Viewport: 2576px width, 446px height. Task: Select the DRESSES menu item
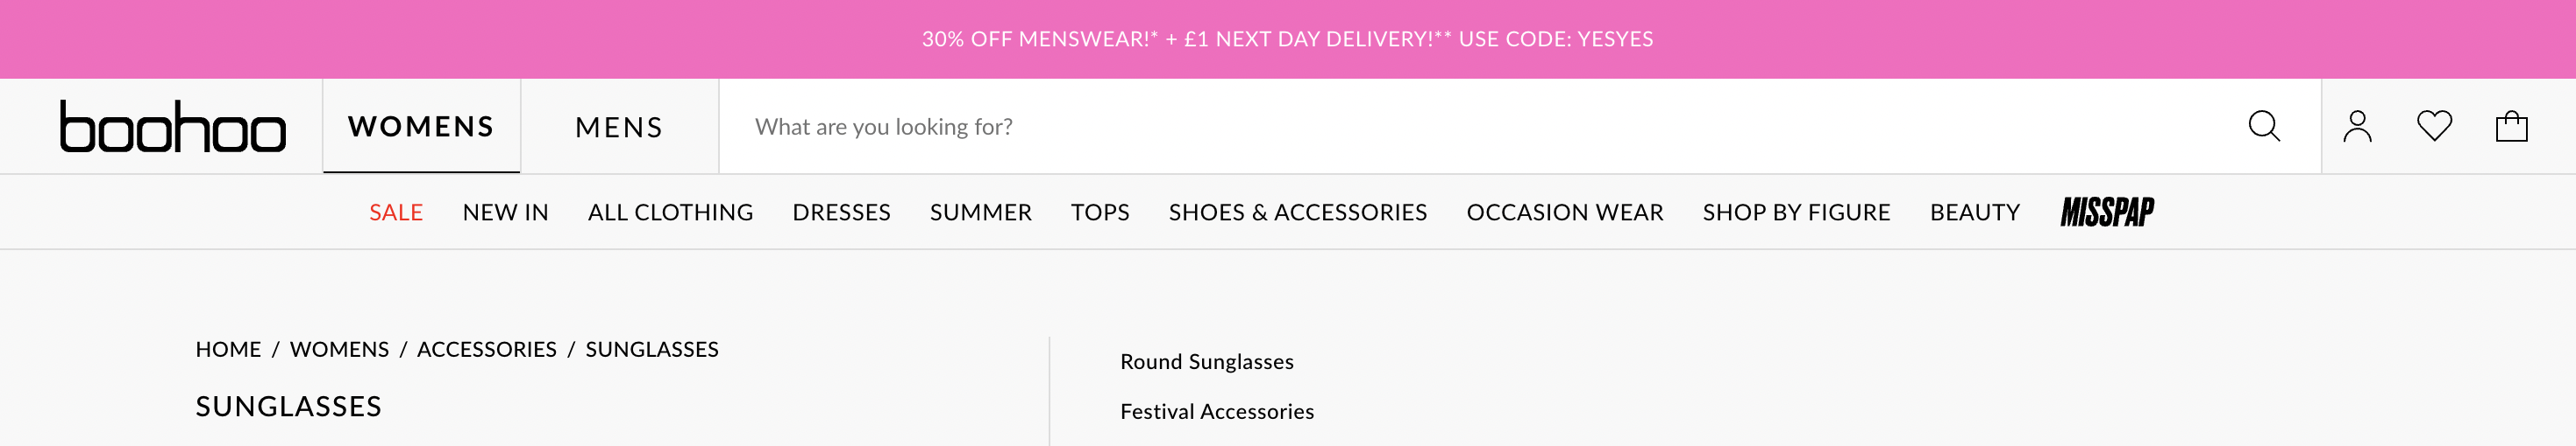pyautogui.click(x=841, y=213)
